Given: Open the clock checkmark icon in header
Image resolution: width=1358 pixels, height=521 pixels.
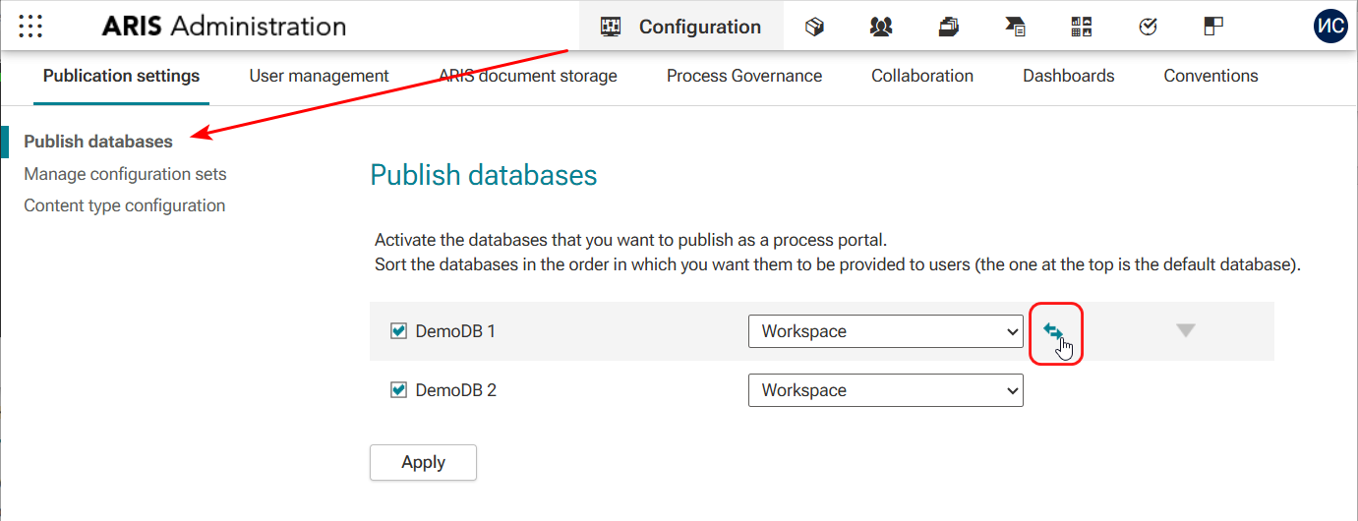Looking at the screenshot, I should tap(1148, 27).
